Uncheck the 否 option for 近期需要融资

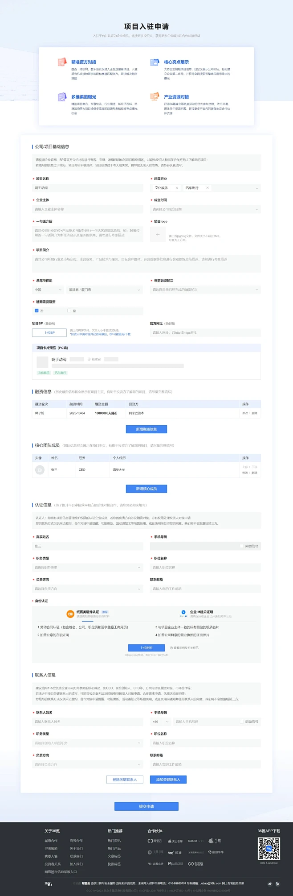click(x=37, y=311)
